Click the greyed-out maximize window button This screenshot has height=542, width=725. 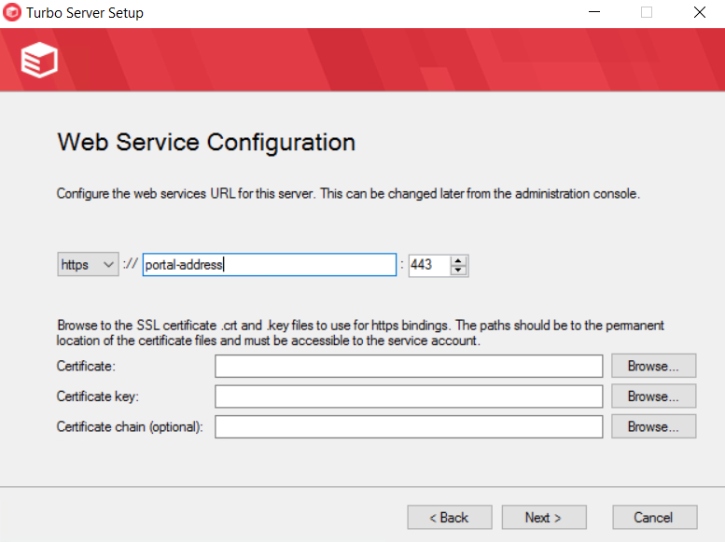[x=647, y=13]
